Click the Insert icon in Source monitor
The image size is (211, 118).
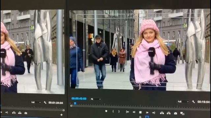click(x=14, y=113)
